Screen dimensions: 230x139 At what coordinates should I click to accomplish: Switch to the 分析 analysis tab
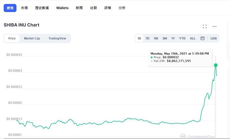coord(122,8)
